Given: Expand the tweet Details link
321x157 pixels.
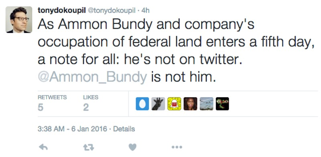Looking at the screenshot, I should tap(124, 129).
